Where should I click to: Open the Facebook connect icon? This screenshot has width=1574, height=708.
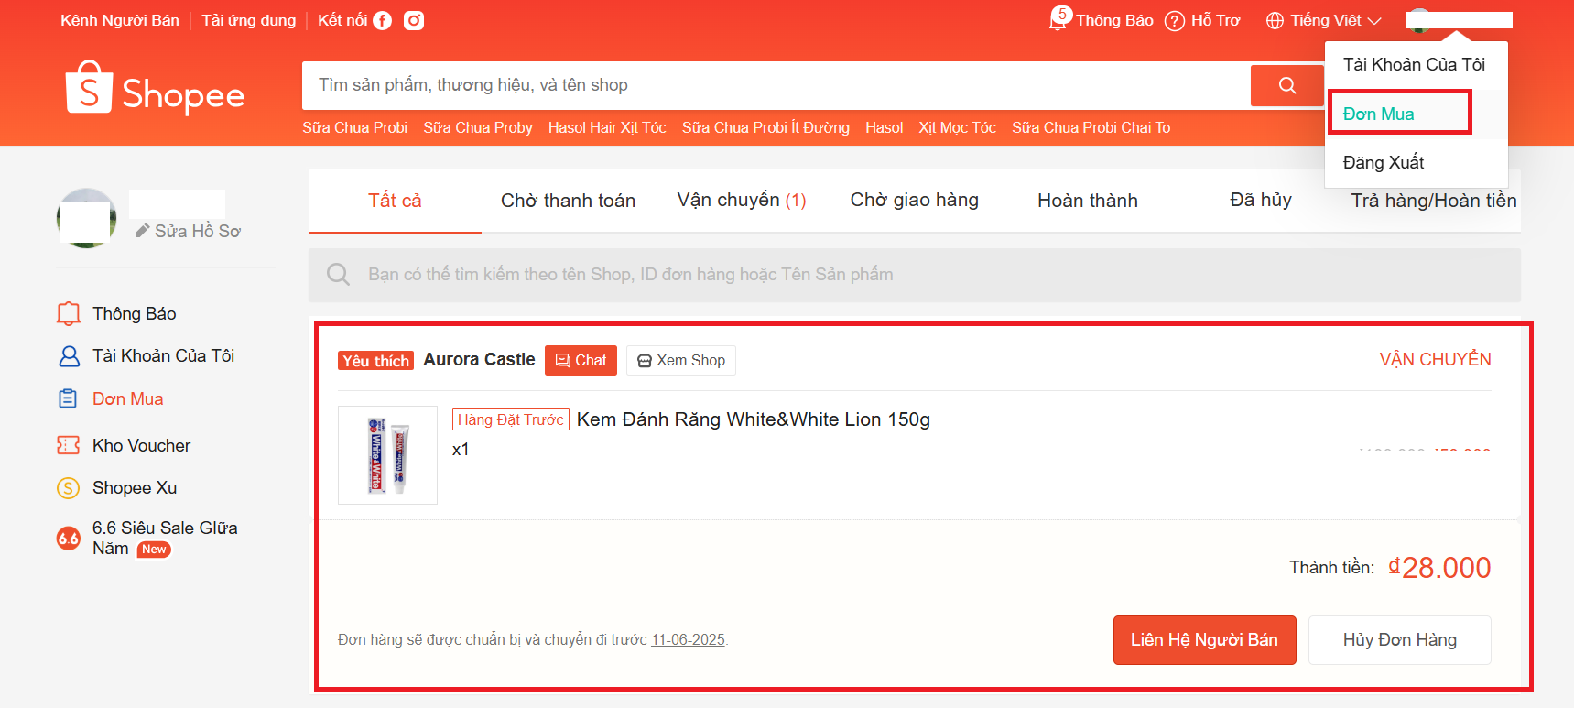pos(382,20)
